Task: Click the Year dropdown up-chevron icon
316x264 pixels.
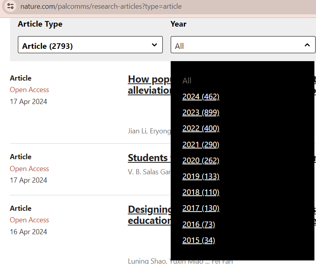Action: coord(307,45)
